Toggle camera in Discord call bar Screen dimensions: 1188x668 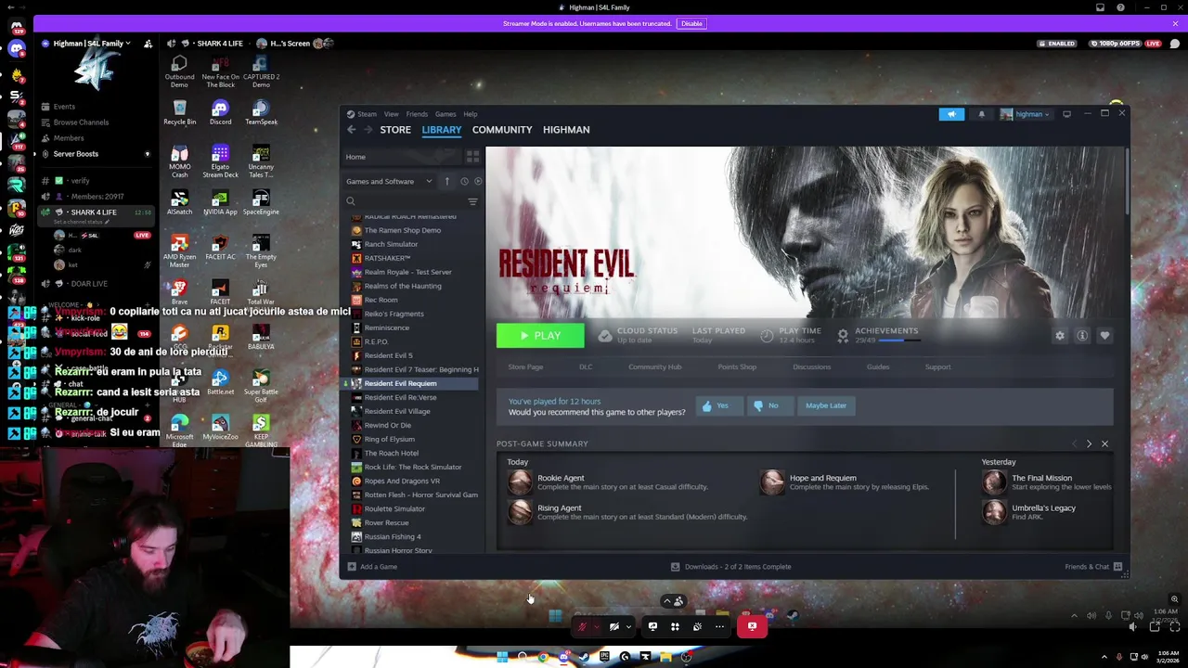[613, 627]
